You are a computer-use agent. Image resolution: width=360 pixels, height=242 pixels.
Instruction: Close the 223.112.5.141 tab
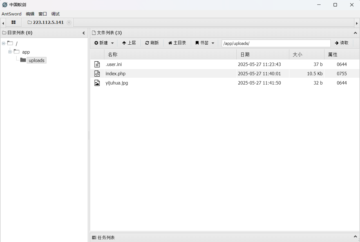coord(69,22)
